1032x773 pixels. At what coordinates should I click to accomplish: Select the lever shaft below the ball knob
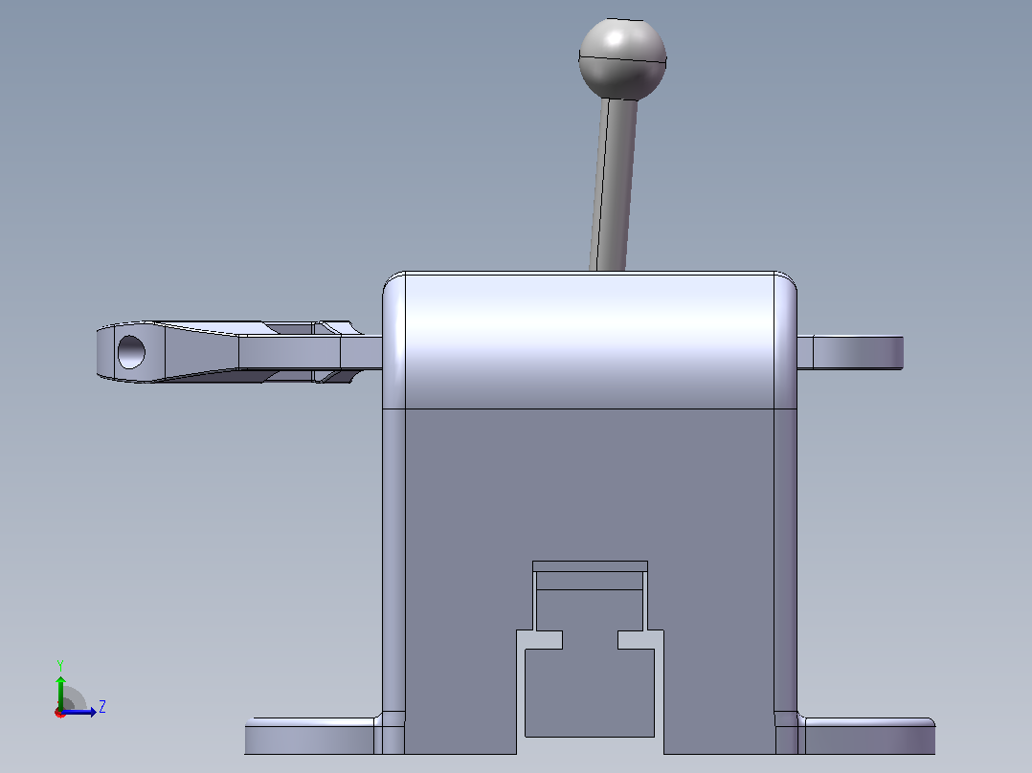[614, 185]
